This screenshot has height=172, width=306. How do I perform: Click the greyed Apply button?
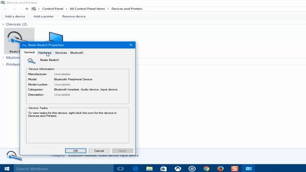(x=122, y=151)
